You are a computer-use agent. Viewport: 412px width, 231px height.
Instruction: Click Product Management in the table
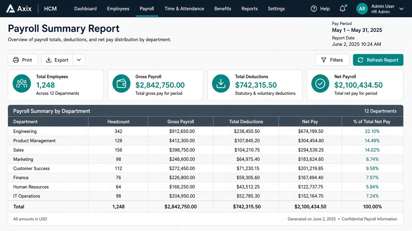34,141
